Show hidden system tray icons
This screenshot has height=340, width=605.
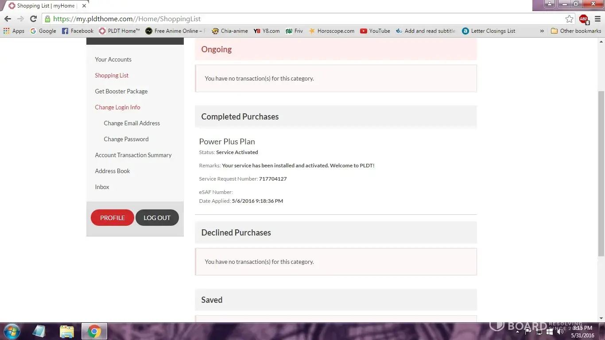point(517,331)
